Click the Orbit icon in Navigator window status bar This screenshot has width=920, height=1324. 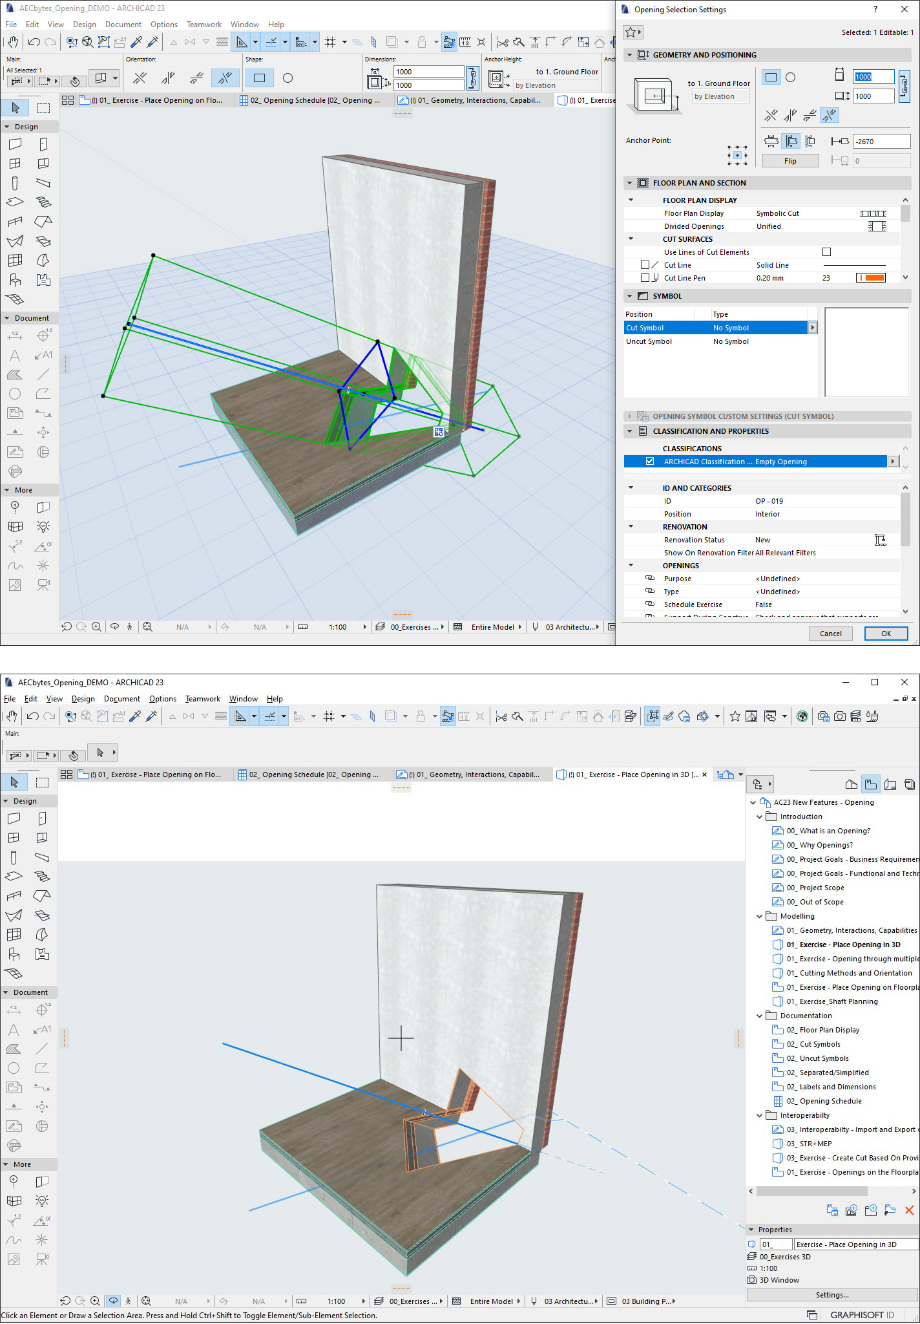[113, 1301]
